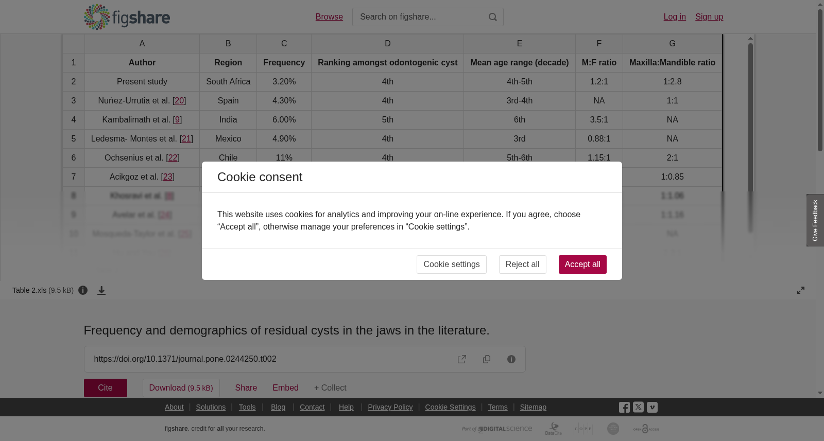Viewport: 824px width, 441px height.
Task: Open Privacy Policy in footer
Action: 390,407
